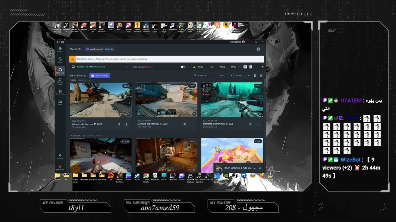Open the Epic Games Launcher shortcut

(200, 178)
